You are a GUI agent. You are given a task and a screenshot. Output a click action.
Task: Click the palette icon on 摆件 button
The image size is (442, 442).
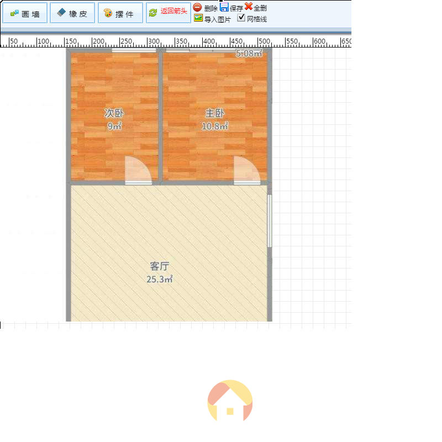tap(108, 13)
